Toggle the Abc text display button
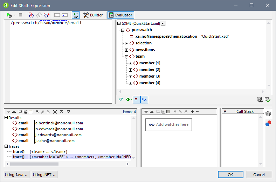Screen dimensions: 276x182 tap(144, 100)
